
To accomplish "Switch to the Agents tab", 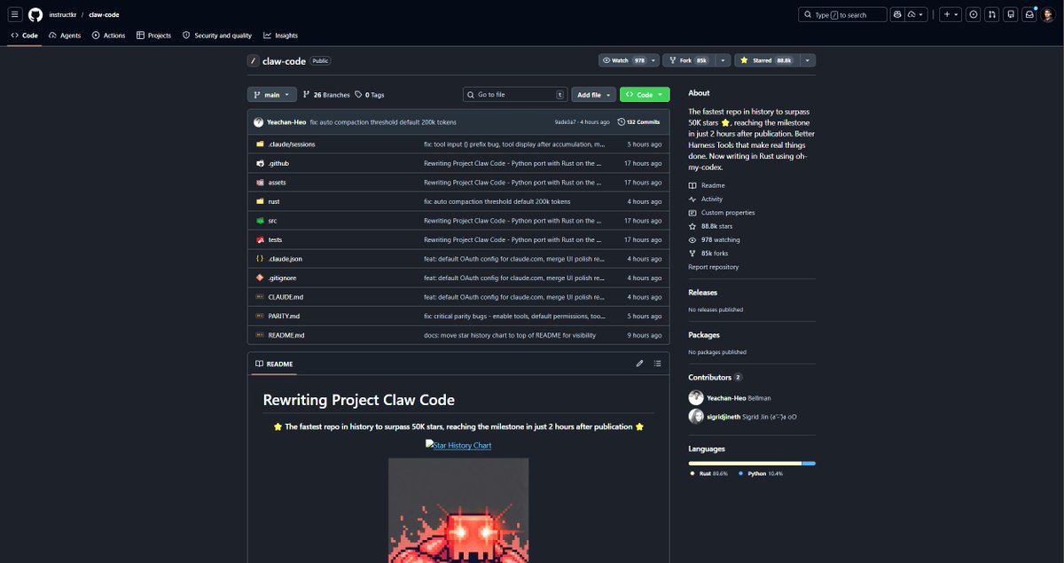I will point(65,35).
